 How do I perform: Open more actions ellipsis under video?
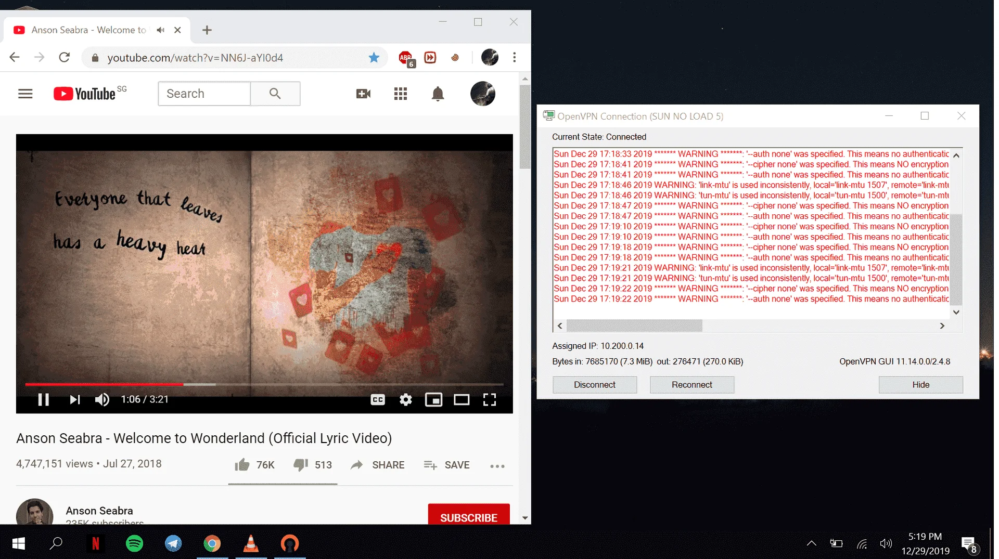[497, 466]
